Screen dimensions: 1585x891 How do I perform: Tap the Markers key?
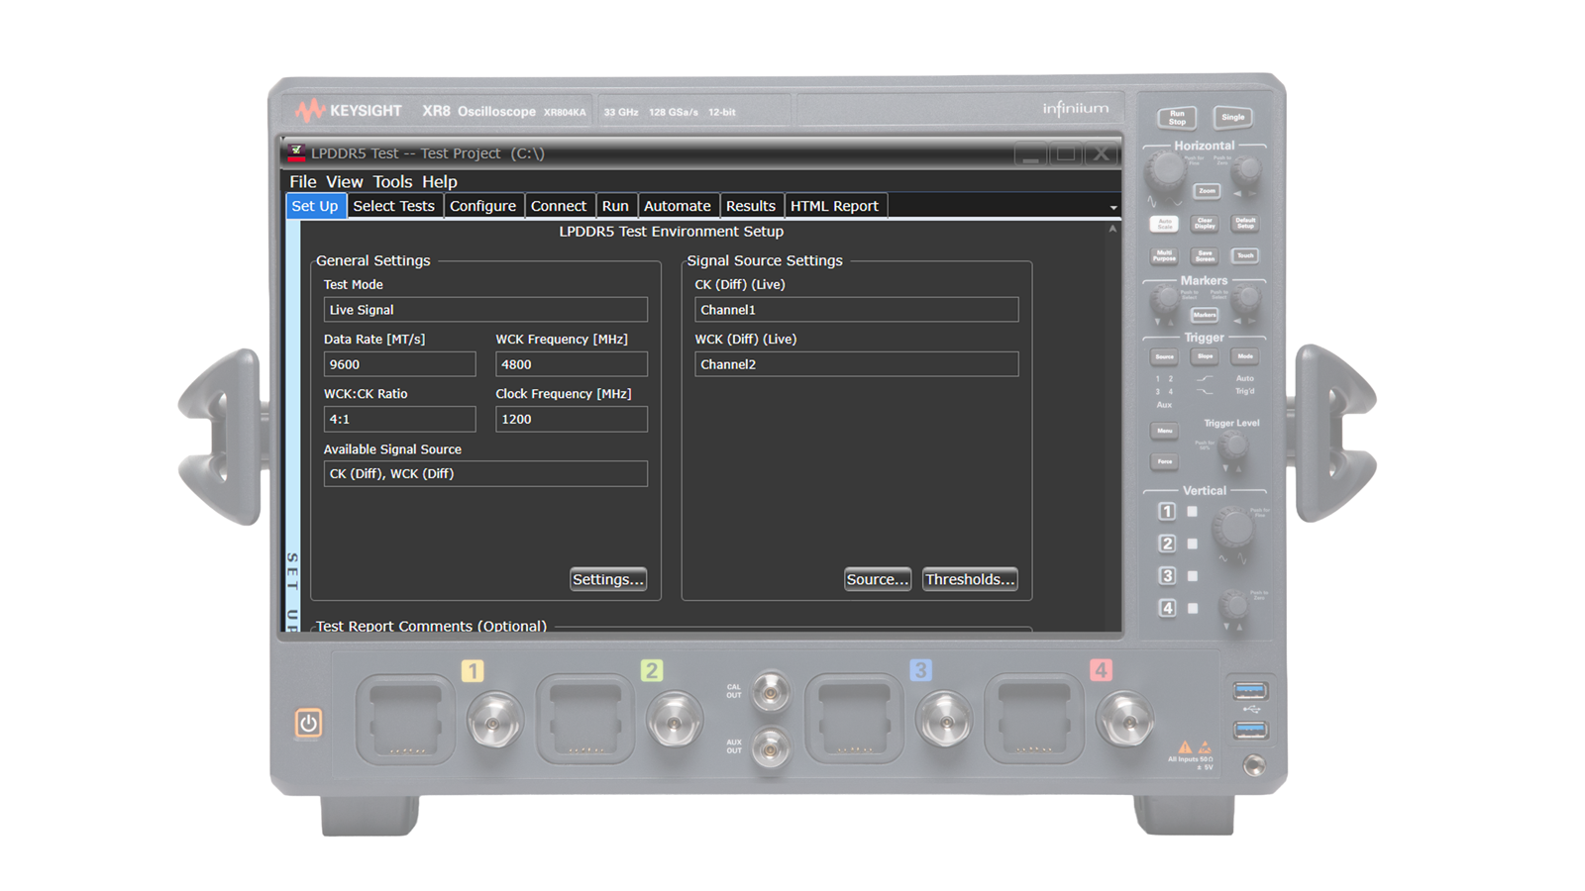coord(1205,315)
